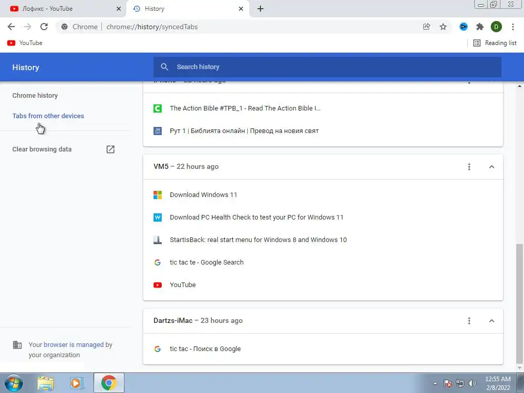Click YouTube favicon in VM5 list
The height and width of the screenshot is (393, 524).
[x=158, y=285]
